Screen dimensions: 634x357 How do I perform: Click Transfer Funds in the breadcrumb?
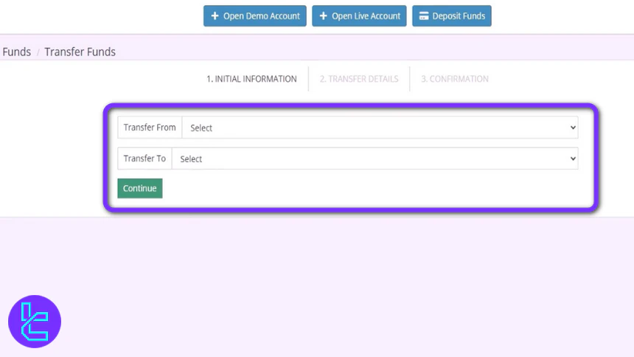tap(80, 52)
